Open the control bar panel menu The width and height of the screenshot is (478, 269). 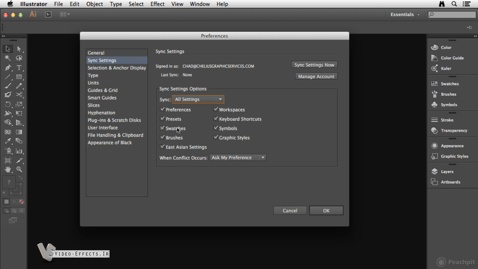point(470,27)
